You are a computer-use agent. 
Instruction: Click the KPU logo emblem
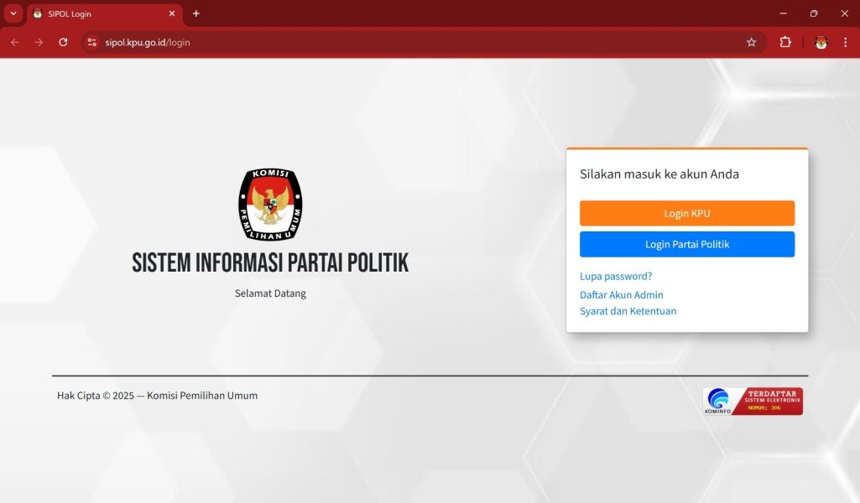(270, 204)
